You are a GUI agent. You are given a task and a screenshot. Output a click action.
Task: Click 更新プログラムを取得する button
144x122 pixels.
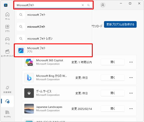120,24
